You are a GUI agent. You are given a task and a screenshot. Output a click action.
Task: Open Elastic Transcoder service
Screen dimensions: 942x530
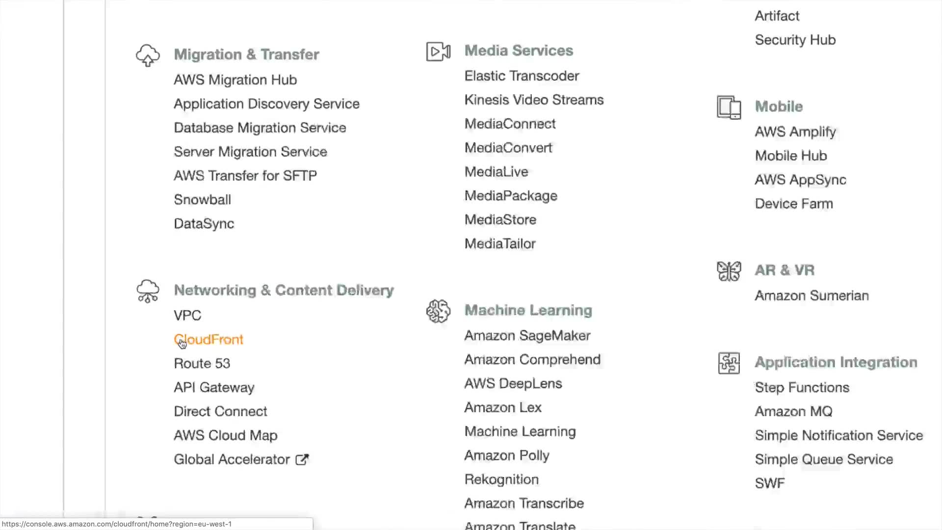[x=522, y=76]
